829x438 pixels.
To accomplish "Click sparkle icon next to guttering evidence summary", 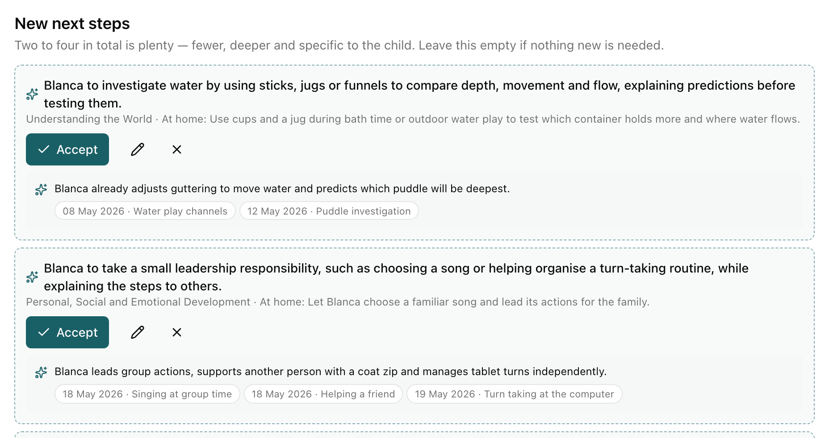I will point(41,190).
